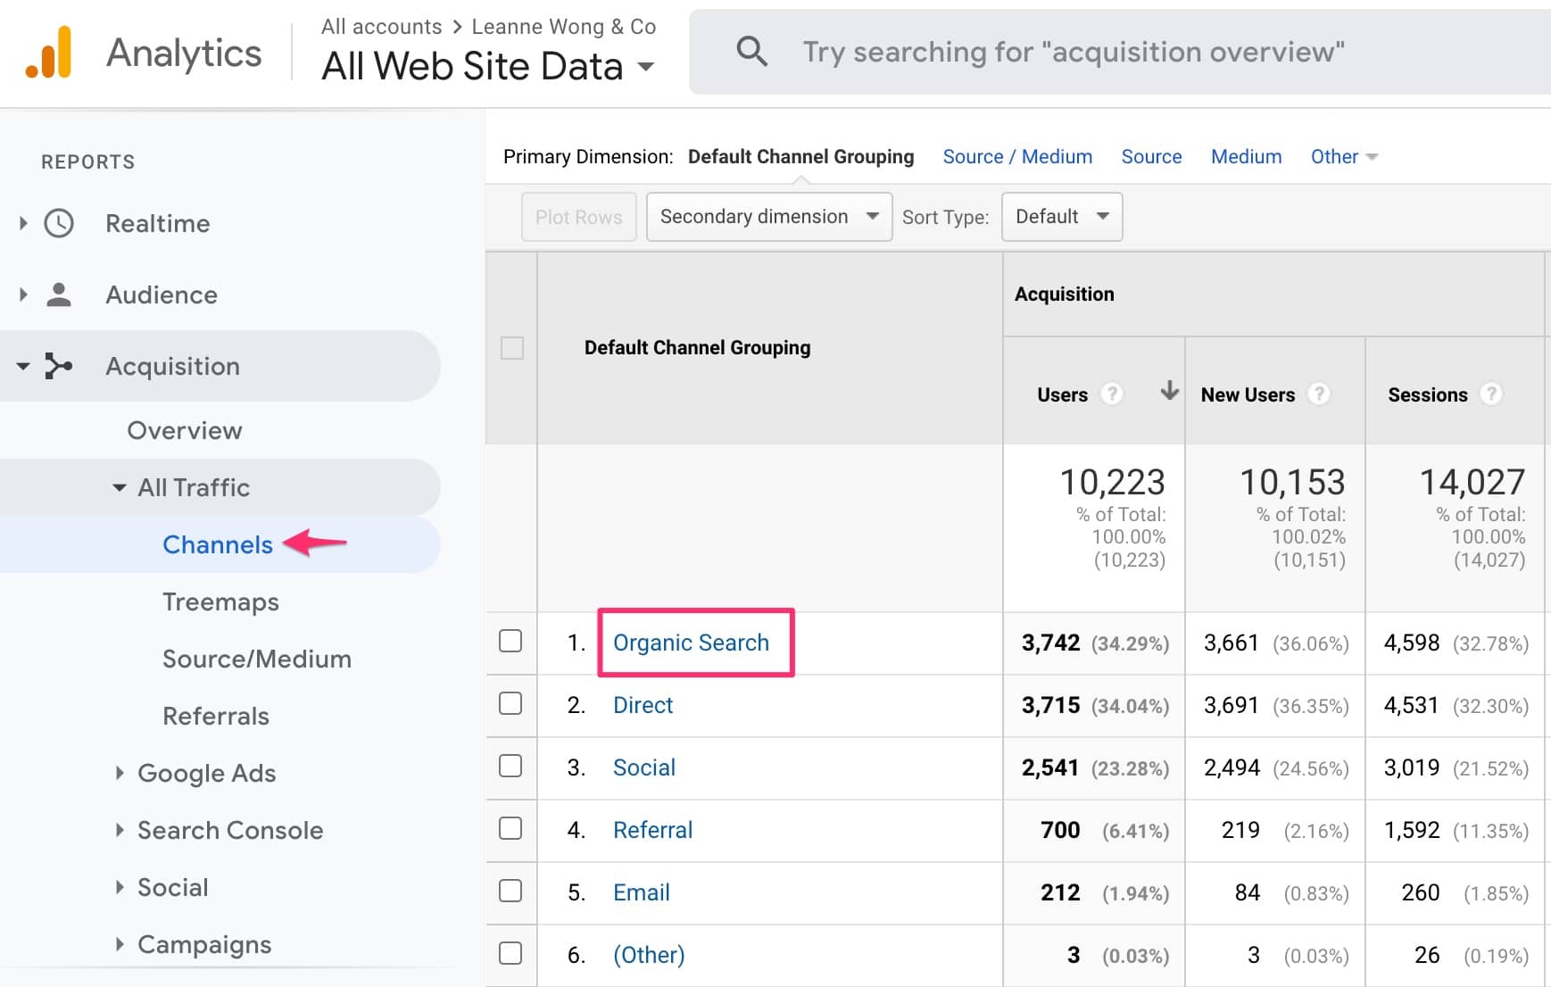Click the search magnifier icon

coord(751,52)
